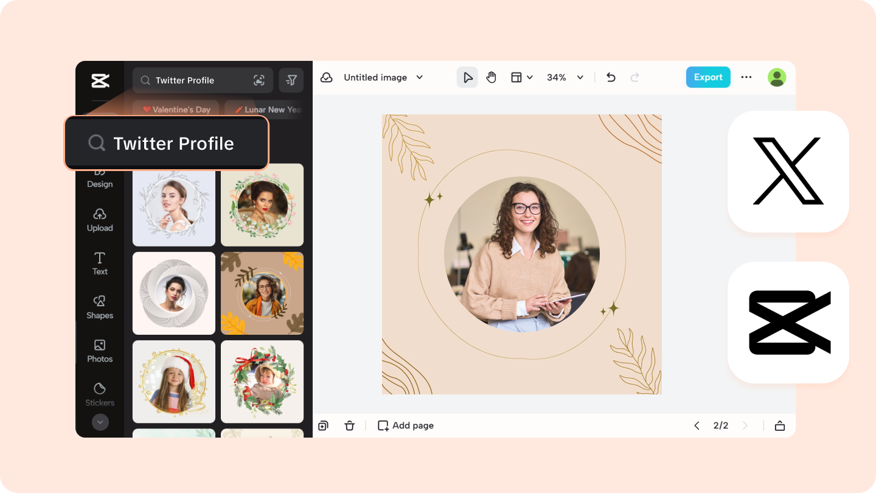Select the pointer selection tool

coord(467,77)
